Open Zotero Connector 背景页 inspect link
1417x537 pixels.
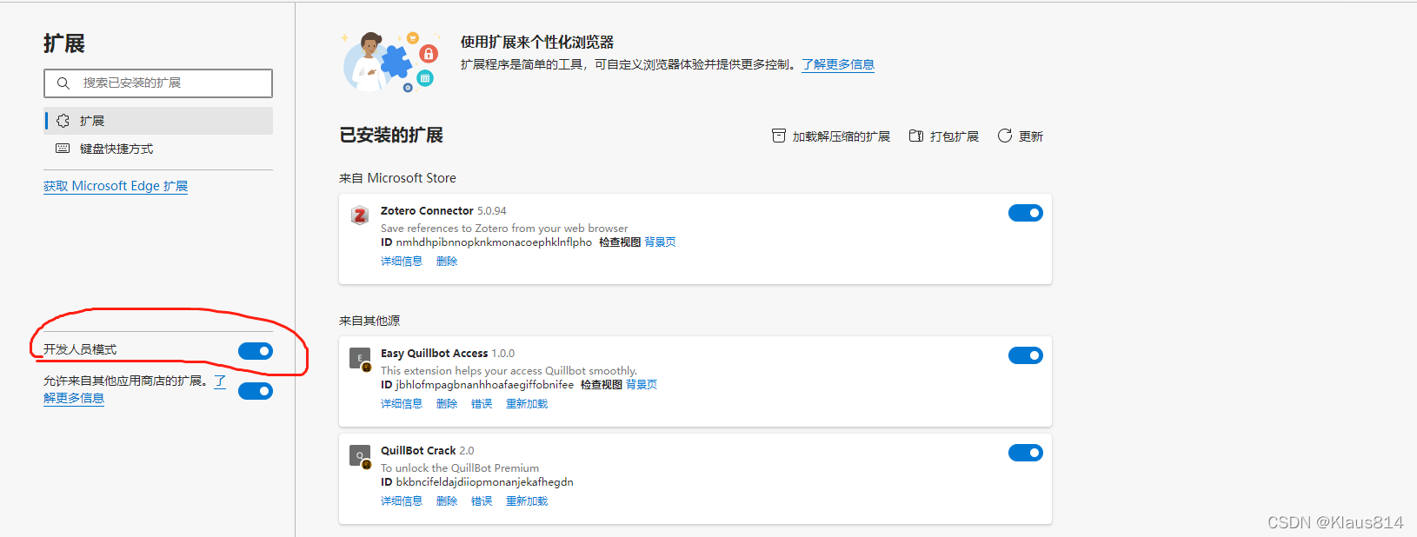pyautogui.click(x=661, y=242)
